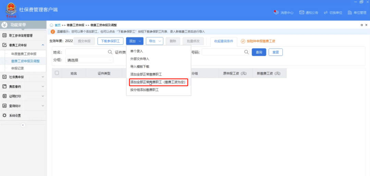The image size is (370, 176).
Task: Close the breadcrumb panel with X
Action: 366,25
